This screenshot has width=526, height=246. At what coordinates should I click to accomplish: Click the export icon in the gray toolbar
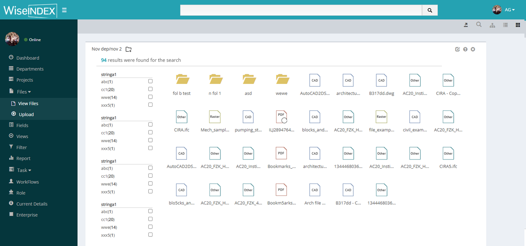tap(466, 25)
